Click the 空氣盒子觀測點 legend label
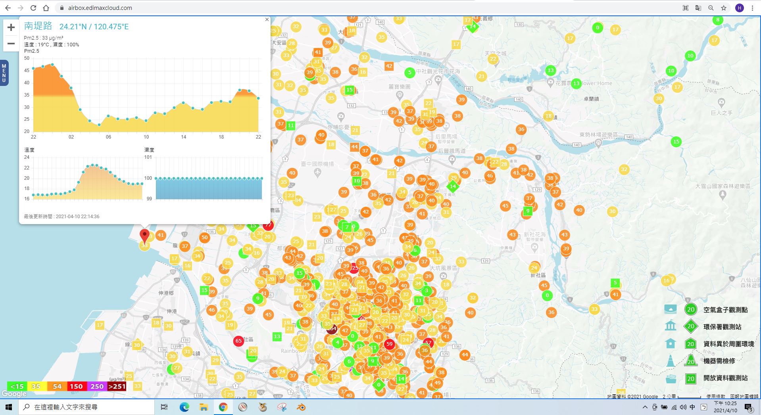Screen dimensions: 761x415 pos(725,310)
